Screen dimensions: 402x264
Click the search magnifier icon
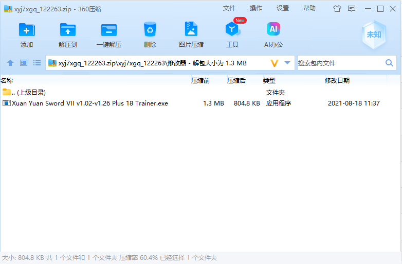pyautogui.click(x=389, y=63)
